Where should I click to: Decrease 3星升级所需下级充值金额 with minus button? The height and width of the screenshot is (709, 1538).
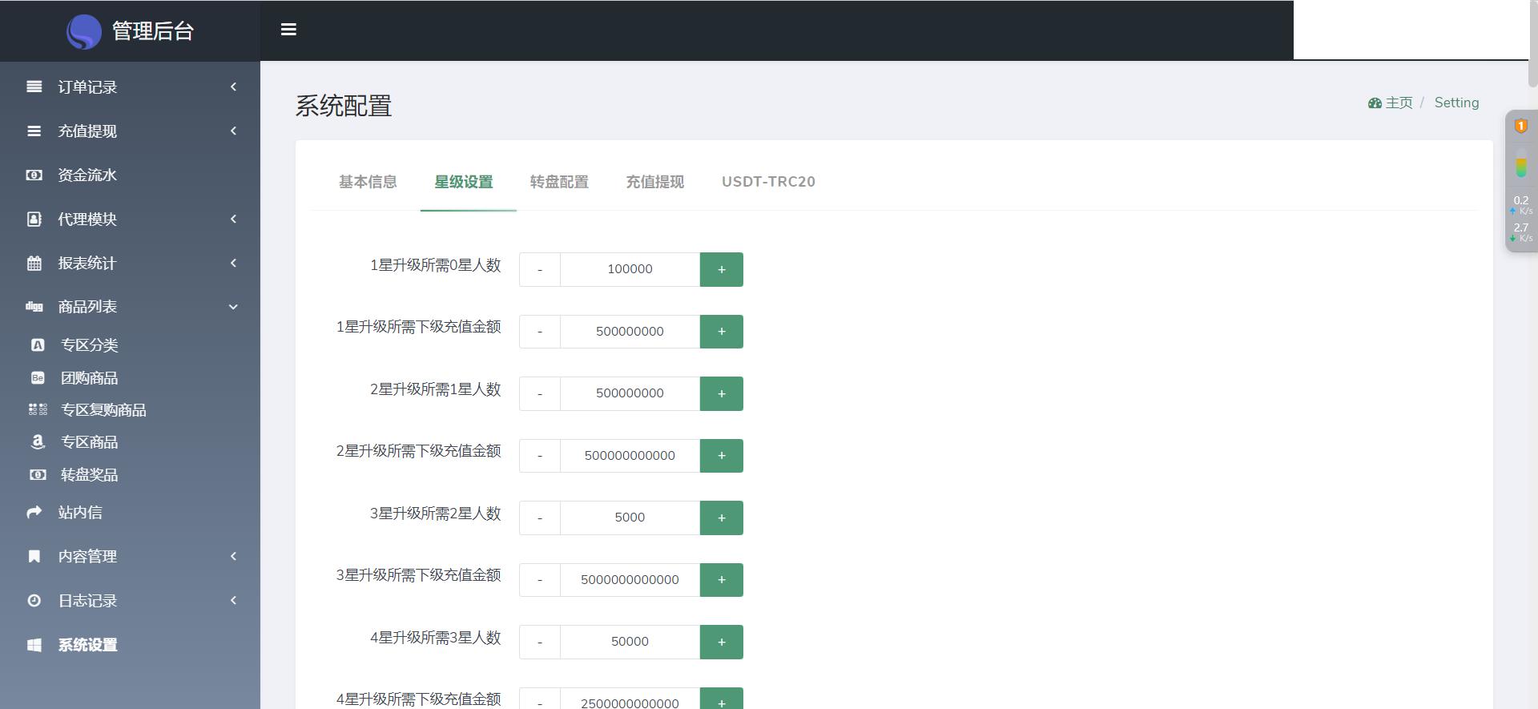(x=540, y=580)
